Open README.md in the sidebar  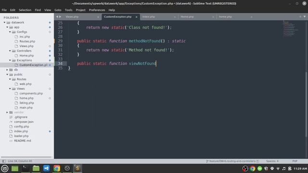coord(23,141)
